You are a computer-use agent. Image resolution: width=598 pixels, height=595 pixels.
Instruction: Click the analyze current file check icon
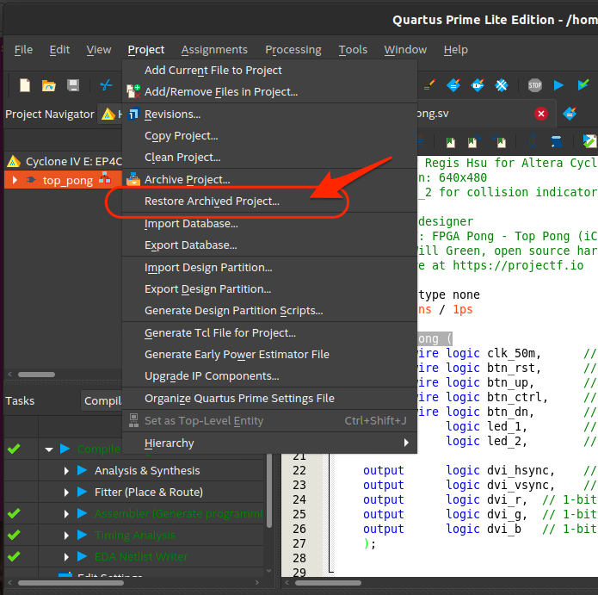click(589, 141)
